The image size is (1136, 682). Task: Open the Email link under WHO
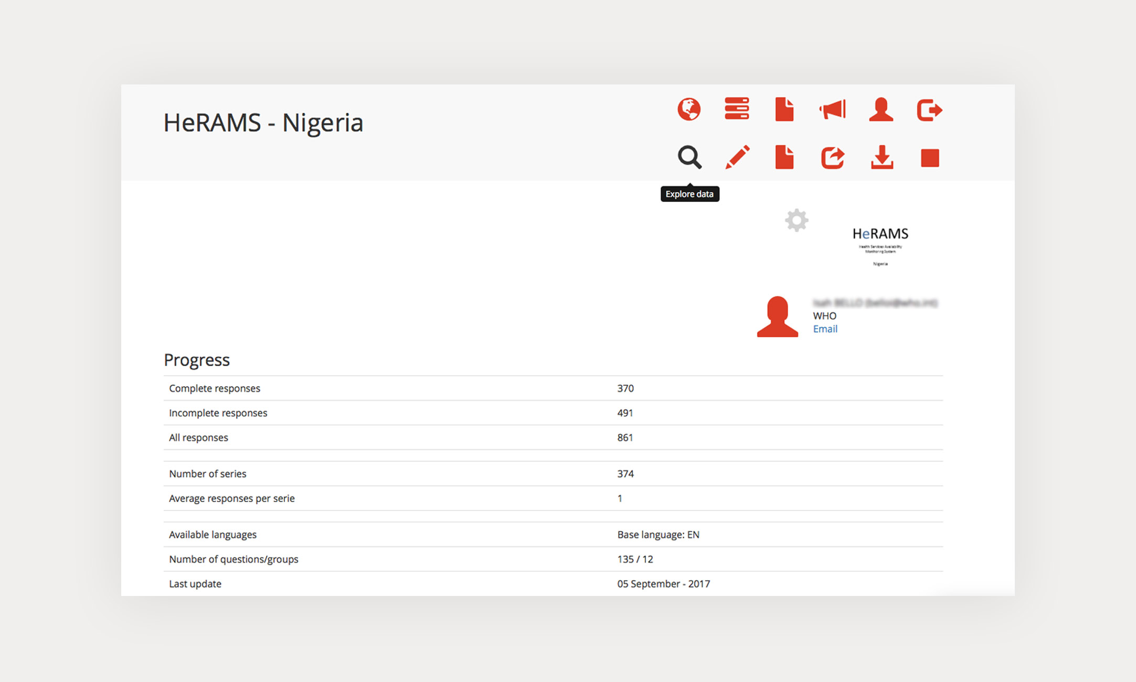coord(825,329)
